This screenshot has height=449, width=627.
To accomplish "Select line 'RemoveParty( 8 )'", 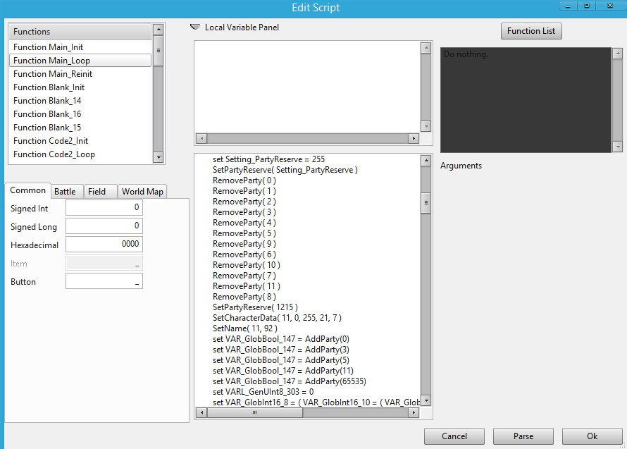I will 244,297.
